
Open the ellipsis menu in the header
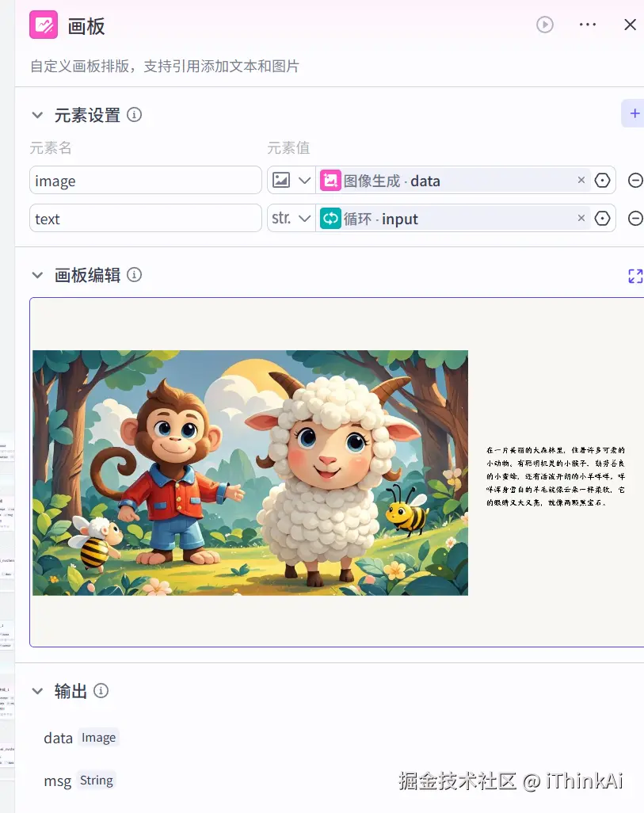click(587, 25)
